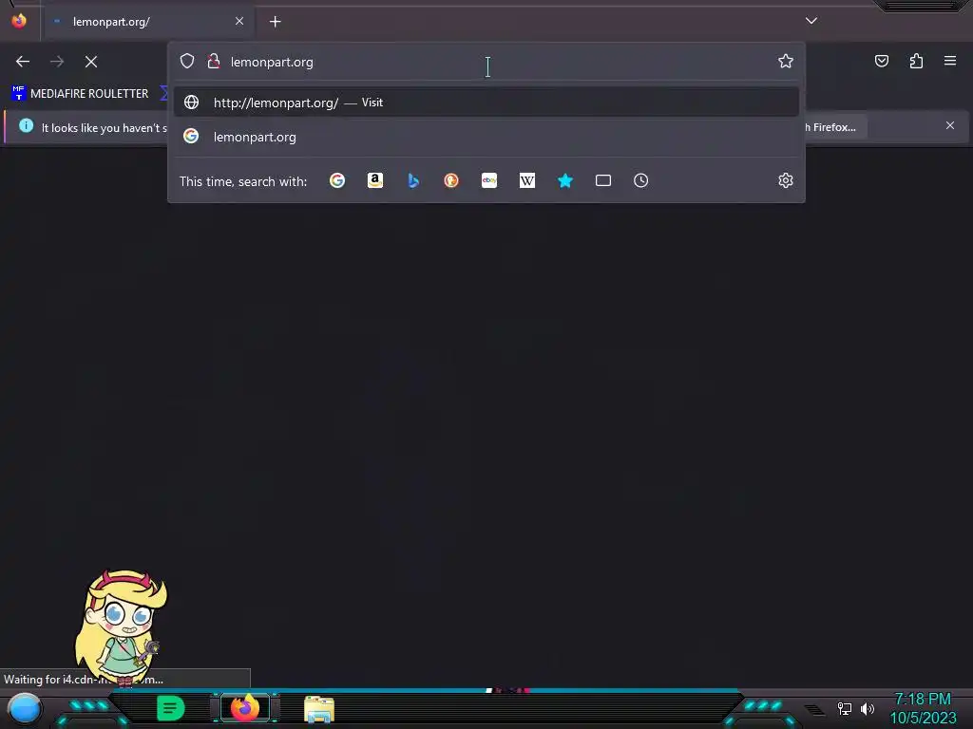This screenshot has width=973, height=729.
Task: Search this time with eBay
Action: (489, 180)
